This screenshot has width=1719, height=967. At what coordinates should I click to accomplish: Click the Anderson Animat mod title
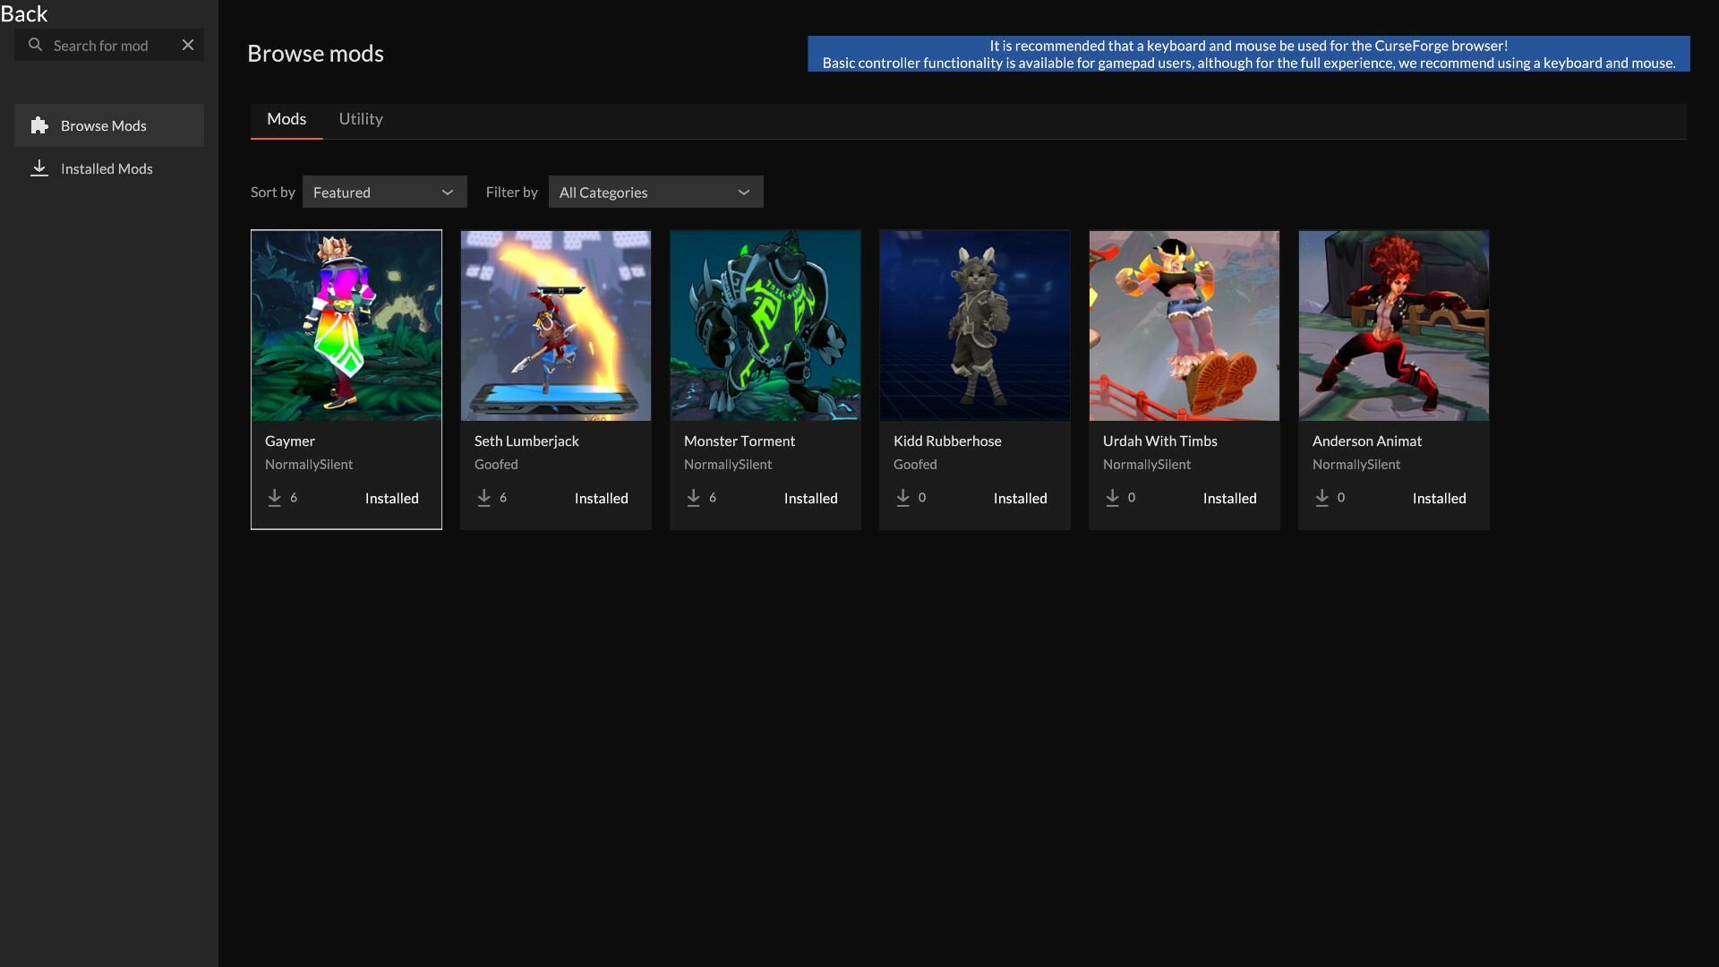pyautogui.click(x=1367, y=441)
